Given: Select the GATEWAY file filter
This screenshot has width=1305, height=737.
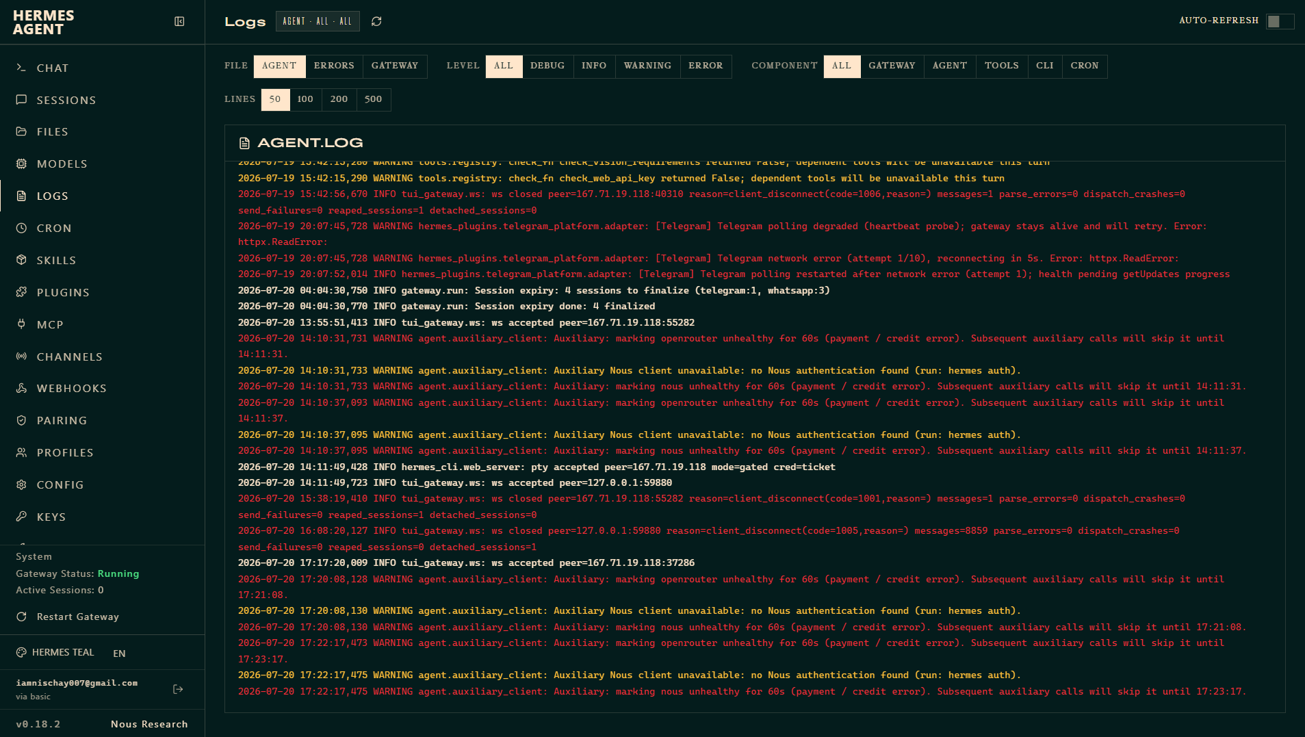Looking at the screenshot, I should pos(395,66).
